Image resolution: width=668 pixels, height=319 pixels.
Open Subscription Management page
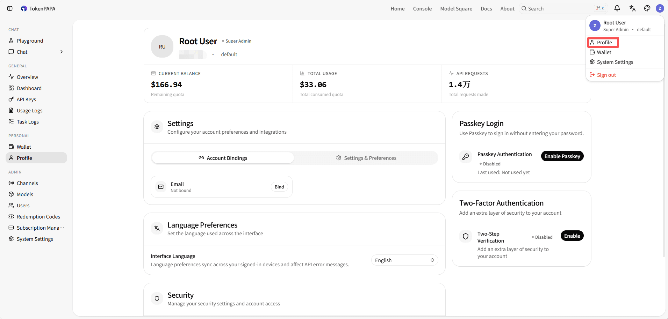coord(36,228)
